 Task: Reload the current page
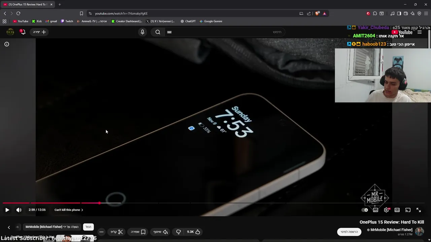pos(19,13)
